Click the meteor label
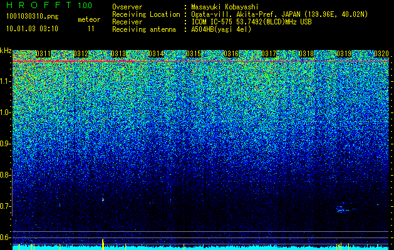The width and height of the screenshot is (394, 250). click(89, 19)
